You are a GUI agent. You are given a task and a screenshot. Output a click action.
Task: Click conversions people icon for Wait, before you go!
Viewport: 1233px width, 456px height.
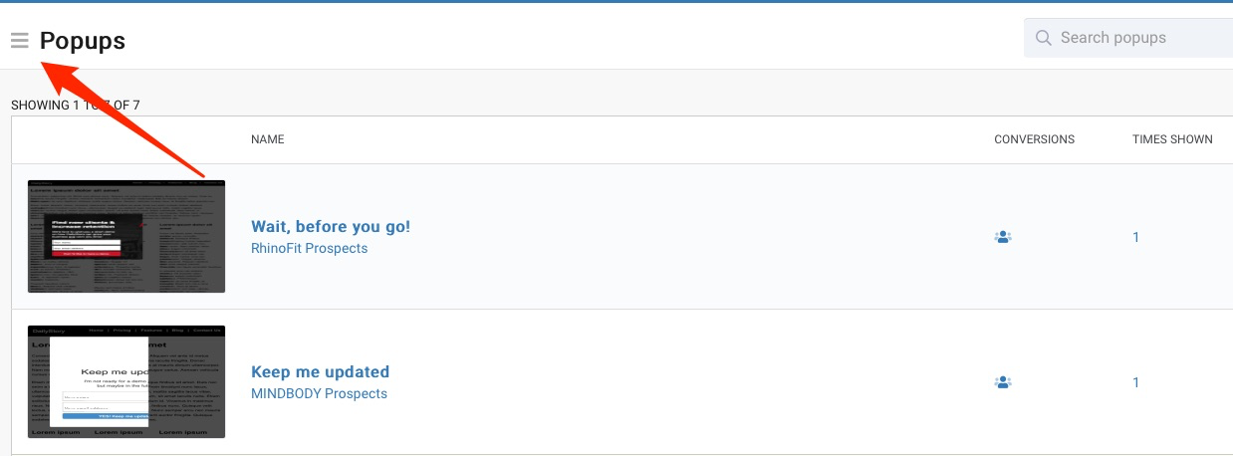[1003, 237]
